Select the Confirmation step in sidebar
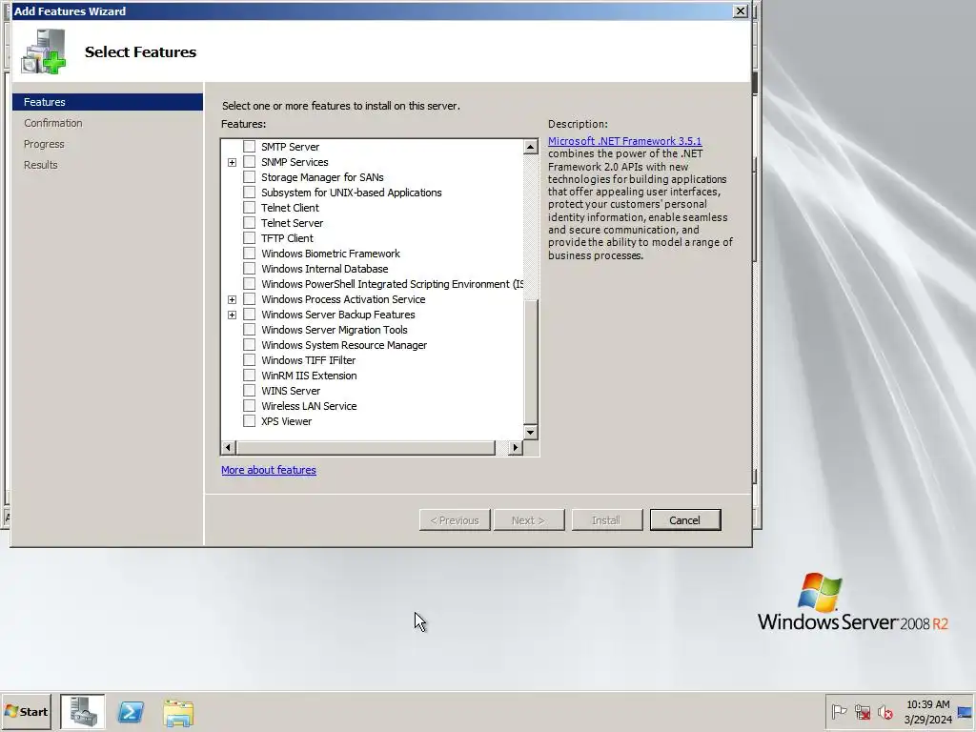The height and width of the screenshot is (732, 976). tap(53, 123)
